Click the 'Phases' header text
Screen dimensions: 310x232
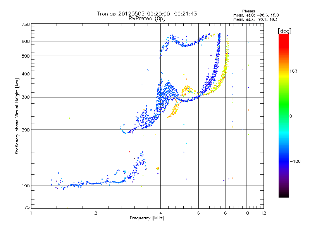tap(248, 11)
